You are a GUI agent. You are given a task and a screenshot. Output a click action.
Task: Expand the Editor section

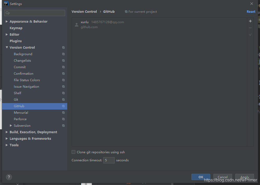pyautogui.click(x=7, y=34)
